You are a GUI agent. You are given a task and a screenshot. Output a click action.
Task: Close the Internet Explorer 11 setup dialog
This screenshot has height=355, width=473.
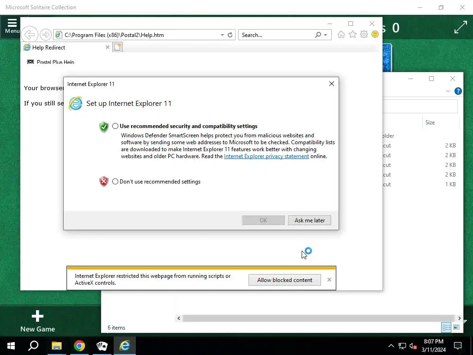click(x=332, y=84)
